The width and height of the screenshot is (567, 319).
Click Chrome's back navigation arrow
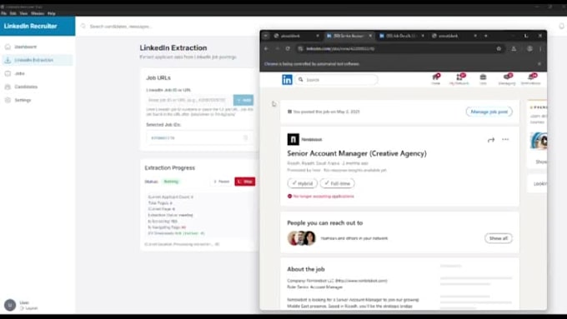[267, 48]
